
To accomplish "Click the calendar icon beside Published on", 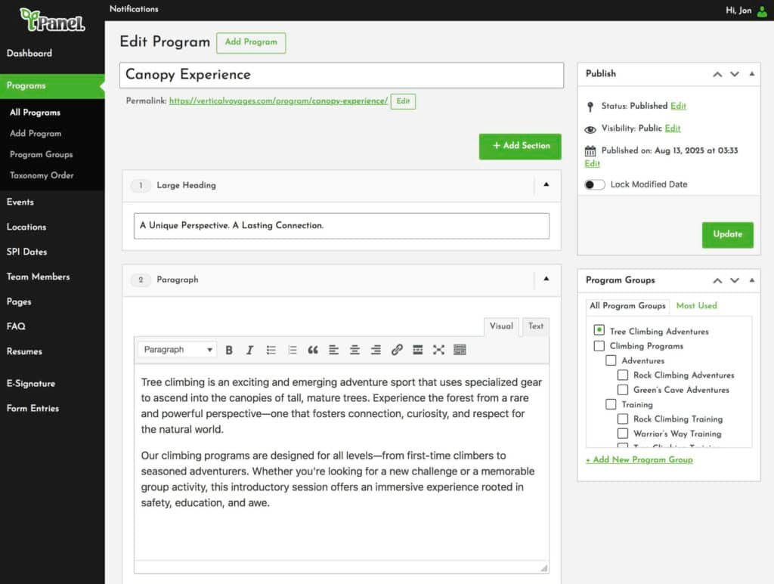I will pyautogui.click(x=590, y=151).
